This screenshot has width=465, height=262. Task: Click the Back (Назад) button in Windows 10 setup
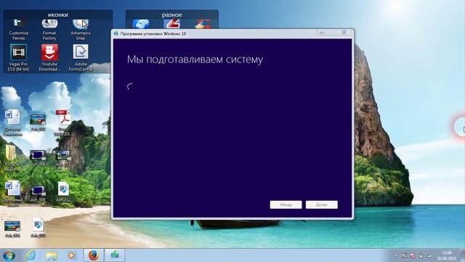[286, 205]
